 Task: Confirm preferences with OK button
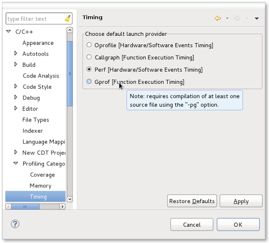pyautogui.click(x=238, y=225)
